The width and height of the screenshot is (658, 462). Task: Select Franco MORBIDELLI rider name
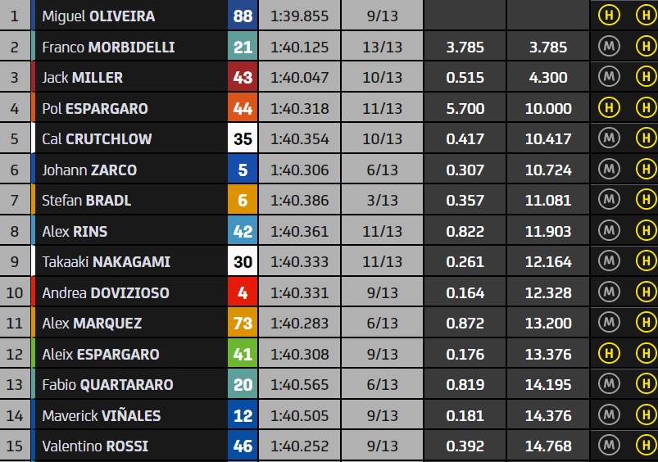click(x=108, y=47)
